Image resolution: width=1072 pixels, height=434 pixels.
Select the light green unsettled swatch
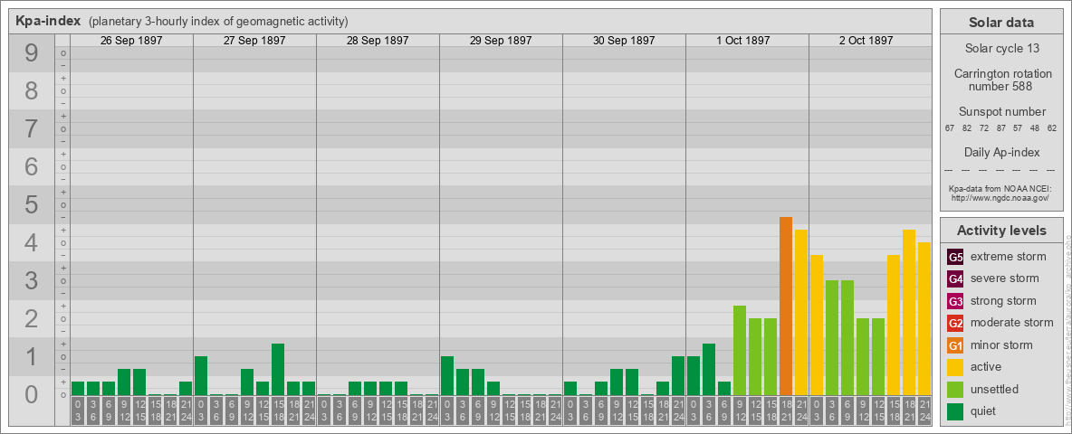pos(955,390)
